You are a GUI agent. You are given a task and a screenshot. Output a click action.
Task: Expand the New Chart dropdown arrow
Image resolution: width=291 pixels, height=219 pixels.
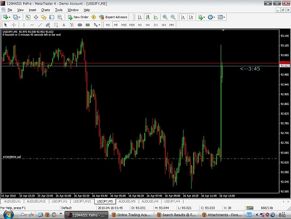(9, 17)
